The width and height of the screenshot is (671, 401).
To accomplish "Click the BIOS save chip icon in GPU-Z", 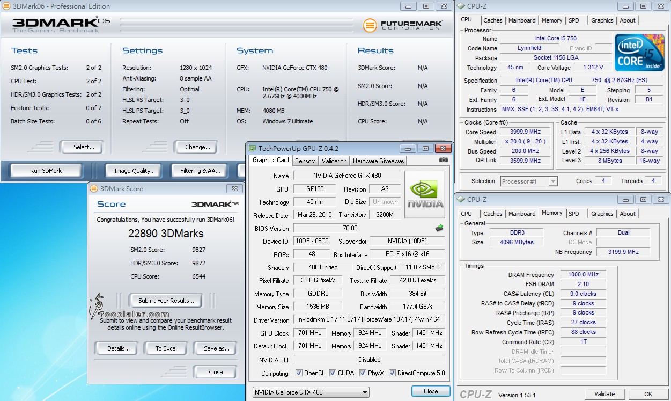I will click(439, 228).
